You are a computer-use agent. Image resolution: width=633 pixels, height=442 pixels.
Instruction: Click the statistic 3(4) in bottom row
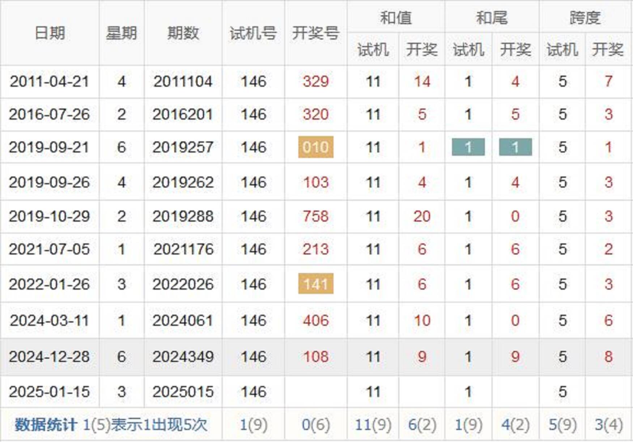[x=608, y=425]
